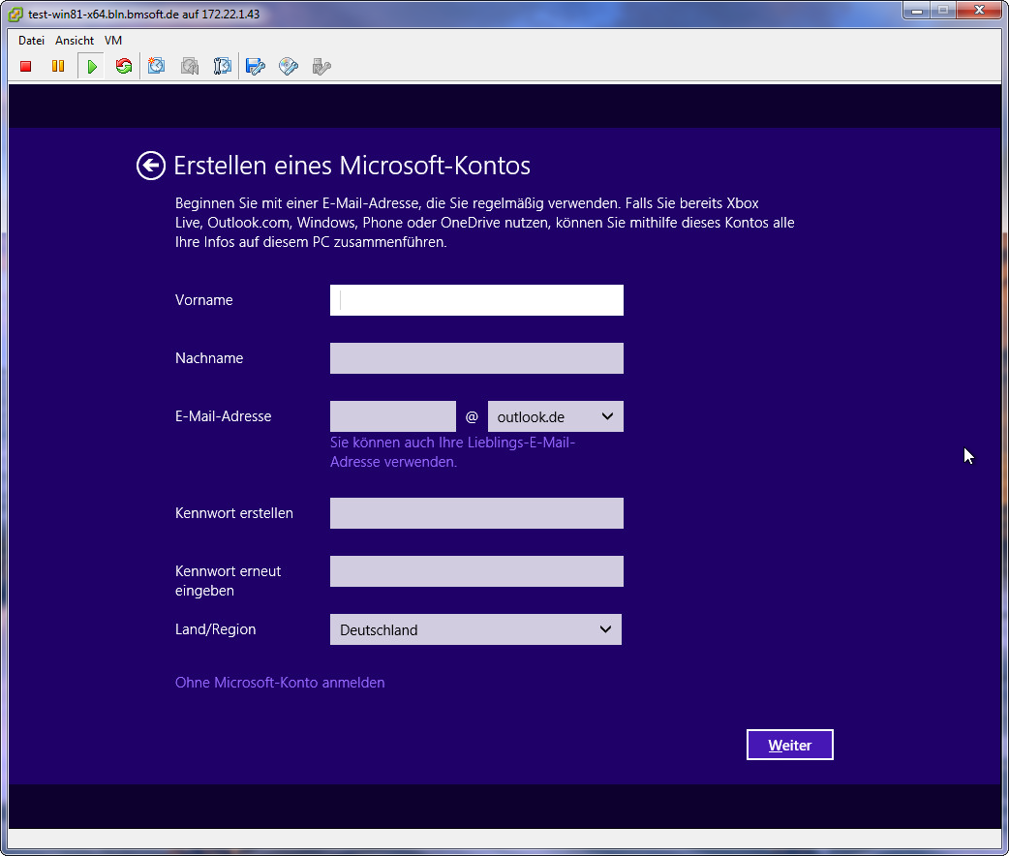Power off the VM with red stop icon

tap(26, 66)
